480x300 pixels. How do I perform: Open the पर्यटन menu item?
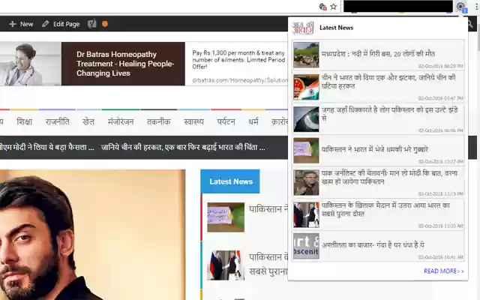tap(226, 121)
